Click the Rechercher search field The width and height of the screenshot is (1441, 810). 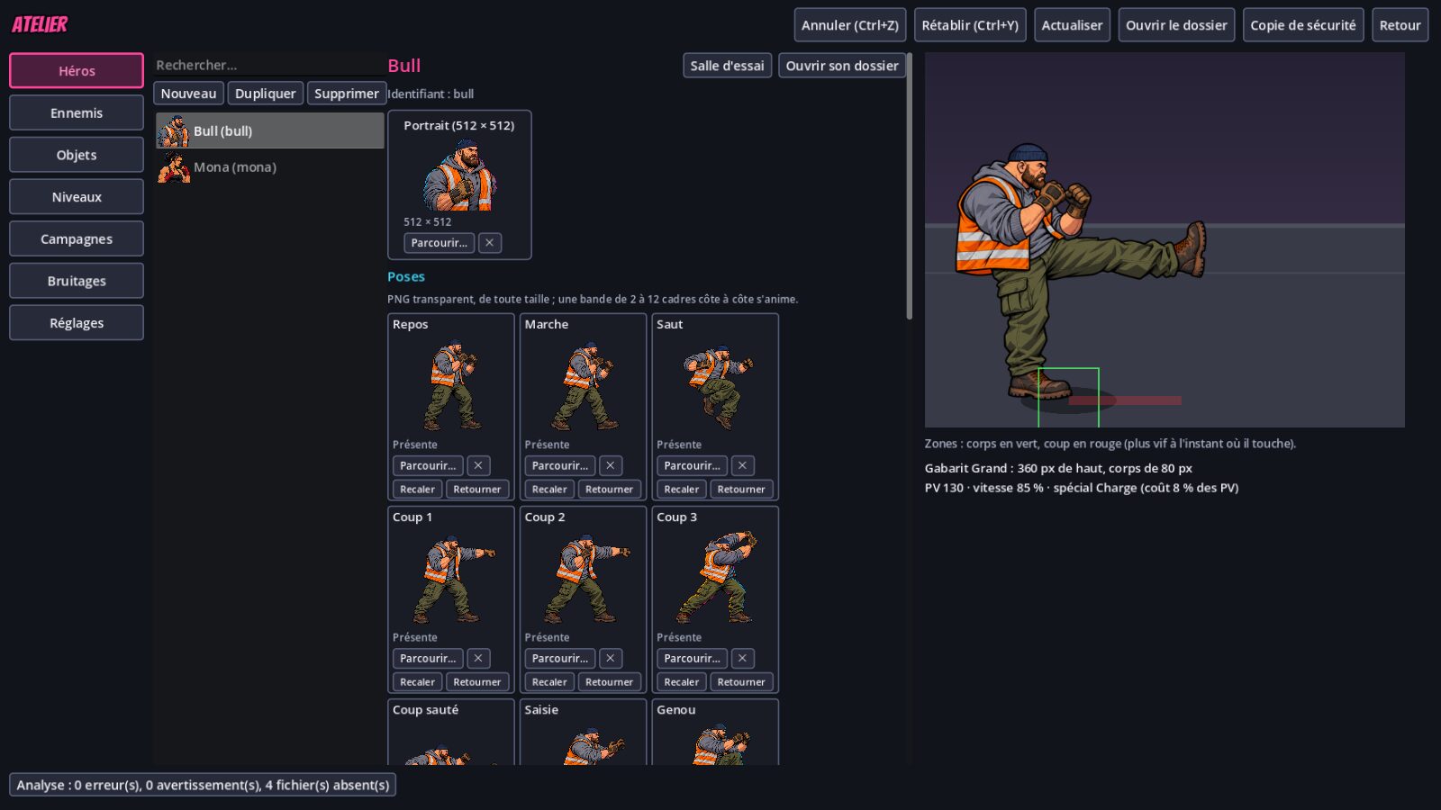(268, 65)
